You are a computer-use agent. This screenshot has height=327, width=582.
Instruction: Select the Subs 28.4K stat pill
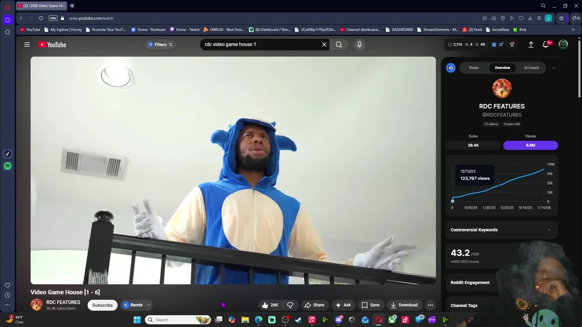473,145
